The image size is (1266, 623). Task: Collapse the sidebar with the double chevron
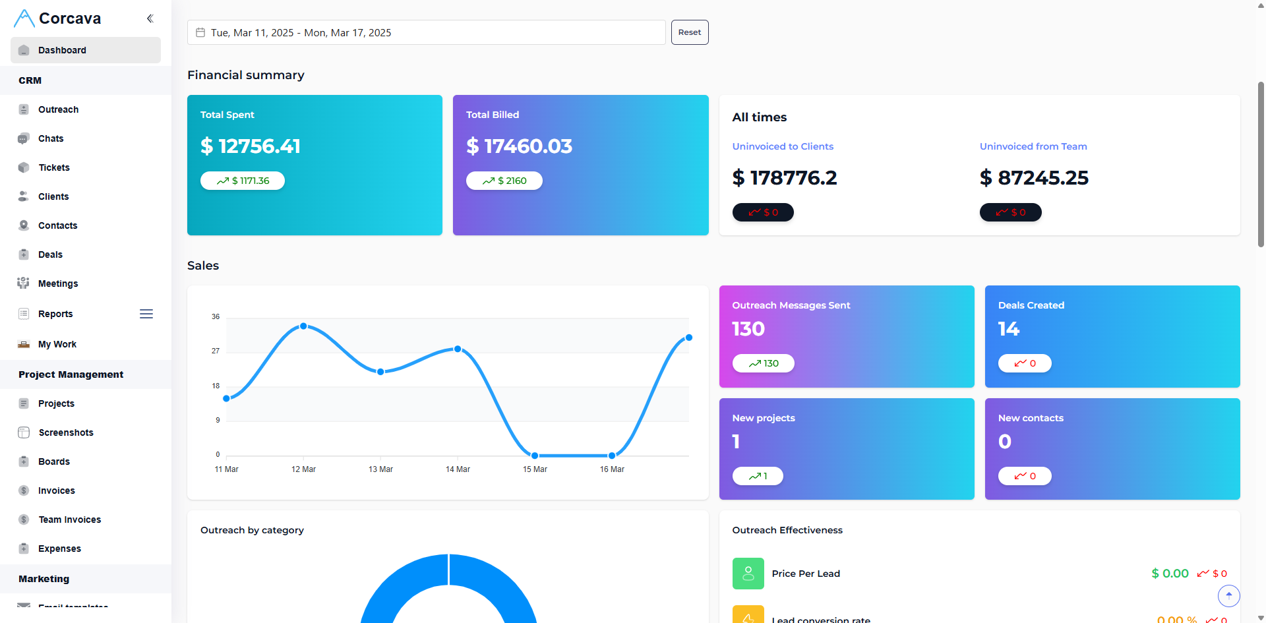coord(150,18)
